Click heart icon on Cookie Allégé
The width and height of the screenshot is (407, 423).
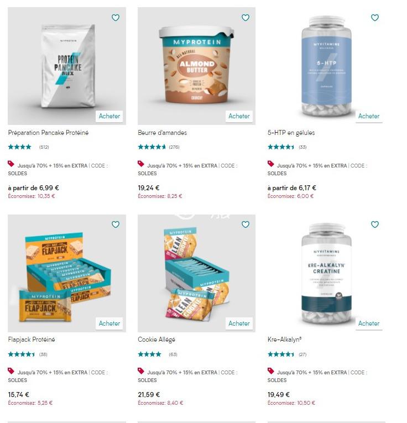coord(245,224)
